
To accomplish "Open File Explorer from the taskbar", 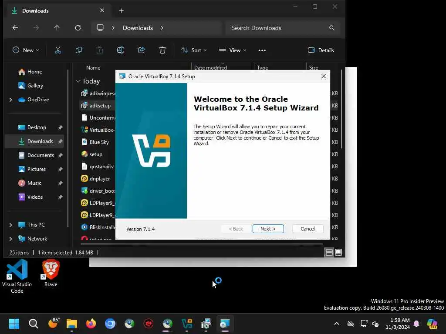I will [x=72, y=324].
